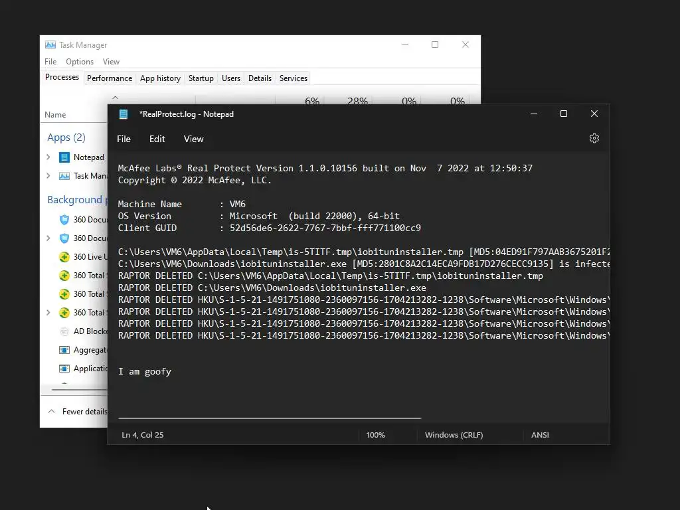Switch to Processes tab in Task Manager

click(62, 77)
